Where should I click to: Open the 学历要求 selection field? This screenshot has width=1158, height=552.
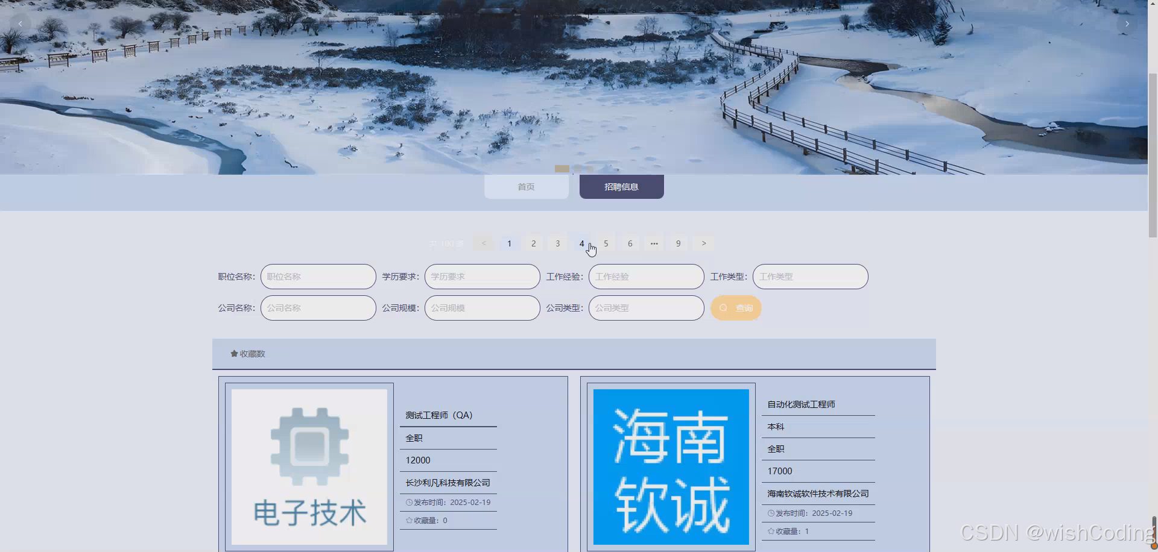point(481,276)
